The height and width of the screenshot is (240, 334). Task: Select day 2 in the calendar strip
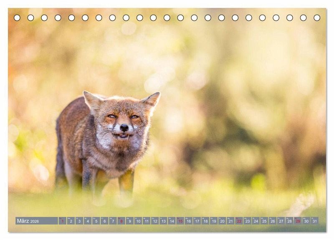click(x=71, y=221)
